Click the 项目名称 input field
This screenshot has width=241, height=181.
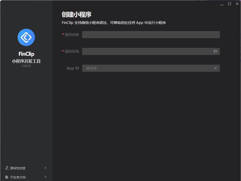[150, 34]
